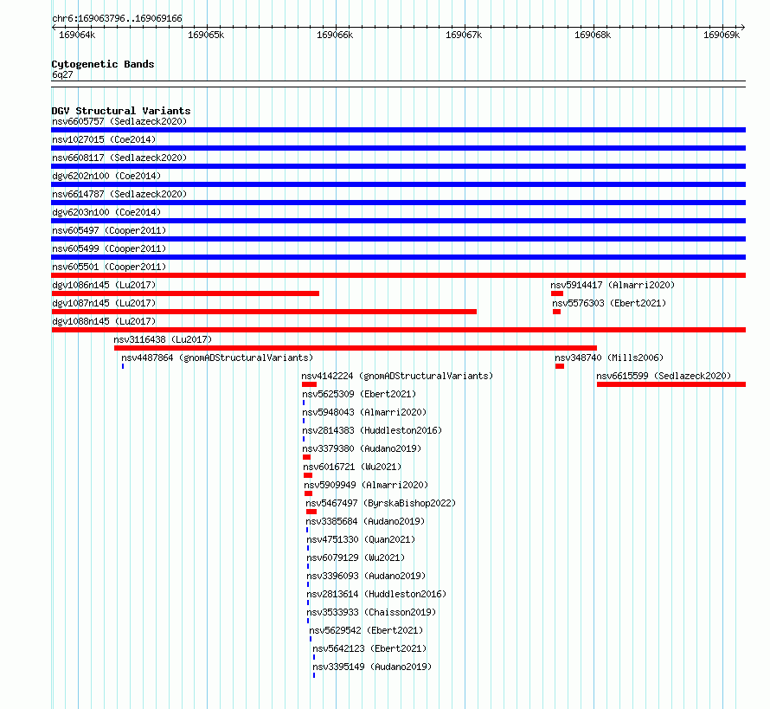Click dgv1086n145 (Lu2017) label
Screen dimensions: 770x709
(104, 285)
